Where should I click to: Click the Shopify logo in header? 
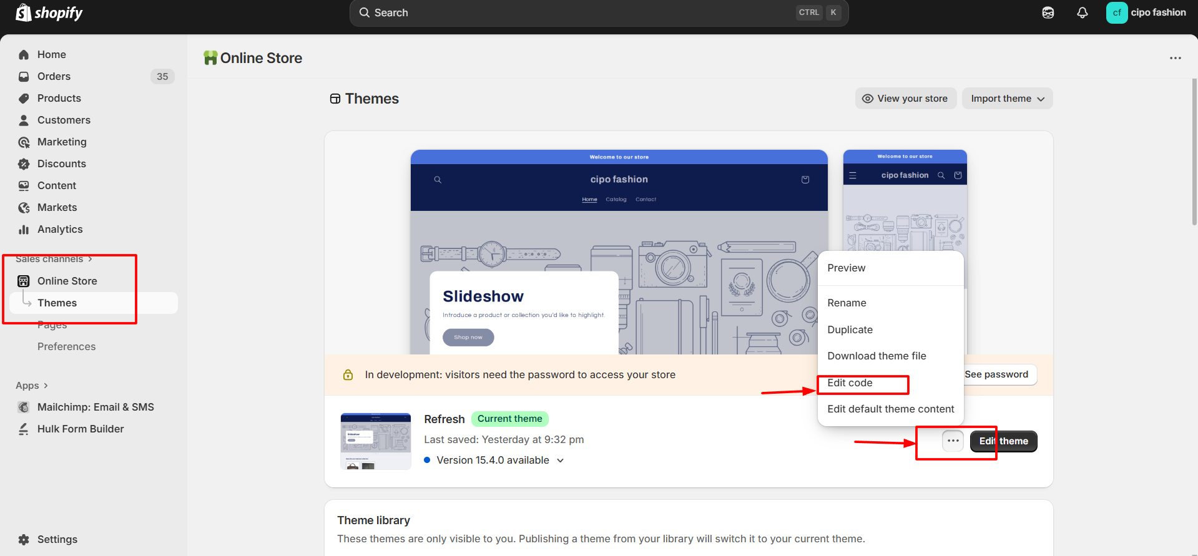click(x=49, y=12)
